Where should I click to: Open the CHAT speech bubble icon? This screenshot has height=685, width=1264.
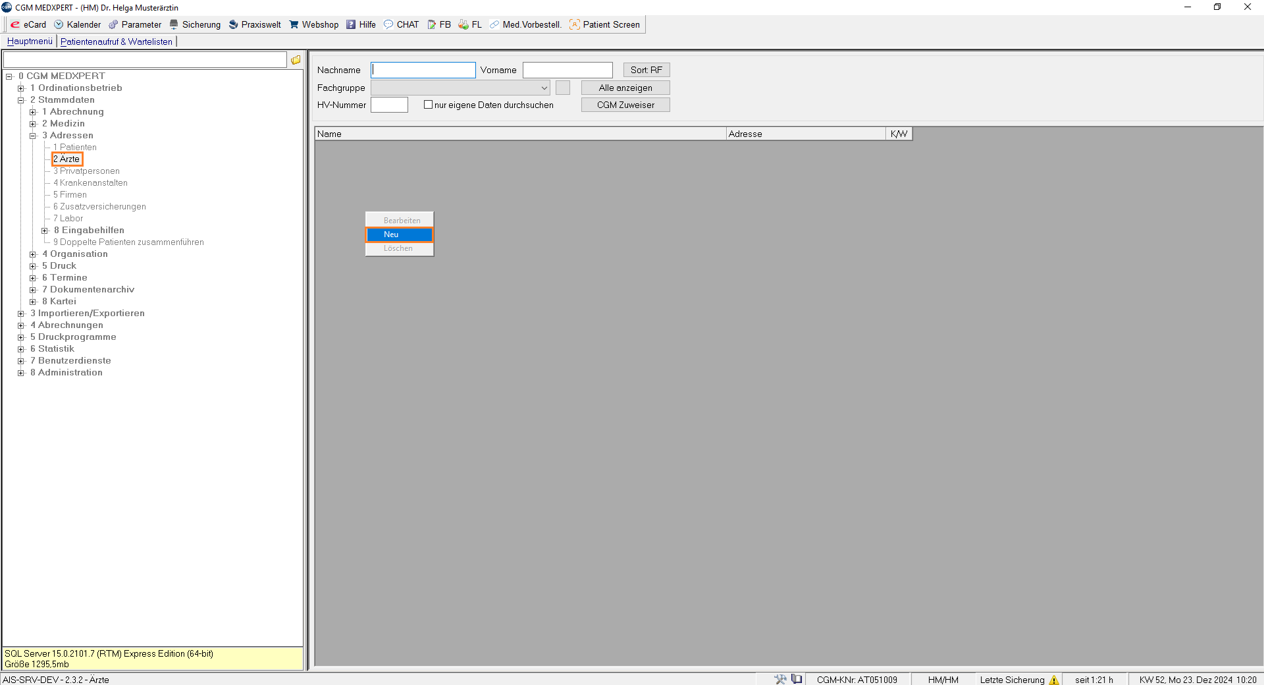coord(388,24)
